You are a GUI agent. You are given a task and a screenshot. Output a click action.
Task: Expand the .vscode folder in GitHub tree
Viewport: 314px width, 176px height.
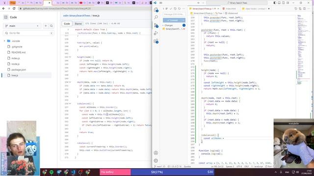4,41
